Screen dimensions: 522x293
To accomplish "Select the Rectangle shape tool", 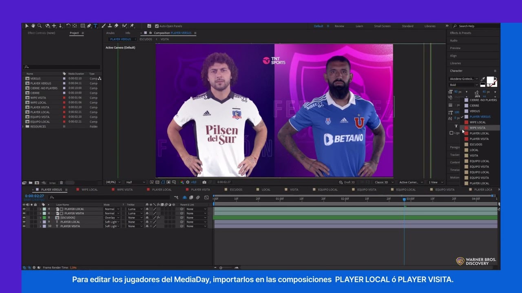I will pos(83,26).
